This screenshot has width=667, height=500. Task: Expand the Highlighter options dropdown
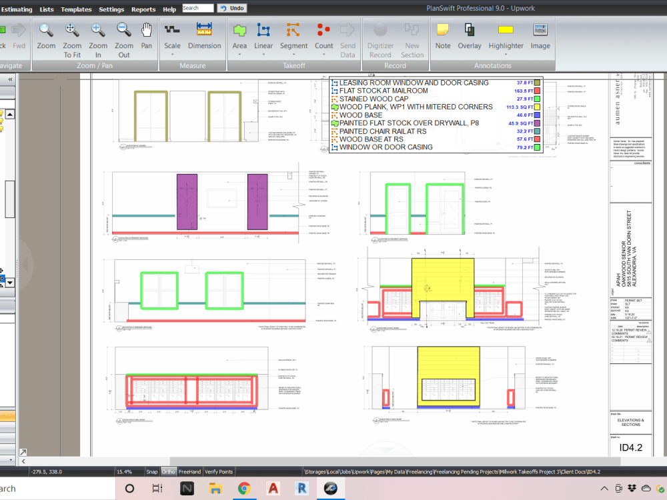point(506,55)
